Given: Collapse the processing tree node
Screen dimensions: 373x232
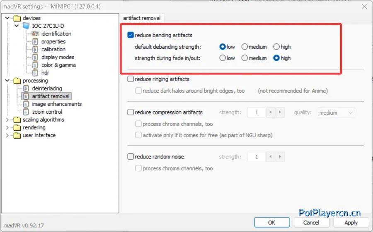Looking at the screenshot, I should 7,81.
